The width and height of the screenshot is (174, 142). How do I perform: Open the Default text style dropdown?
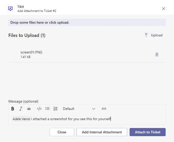[79, 109]
